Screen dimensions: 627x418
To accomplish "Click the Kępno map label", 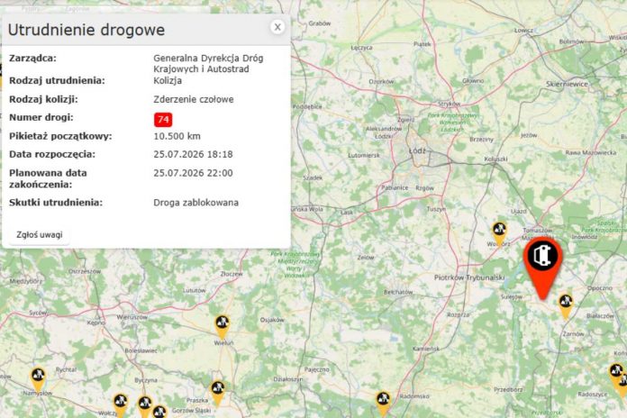I will point(96,323).
